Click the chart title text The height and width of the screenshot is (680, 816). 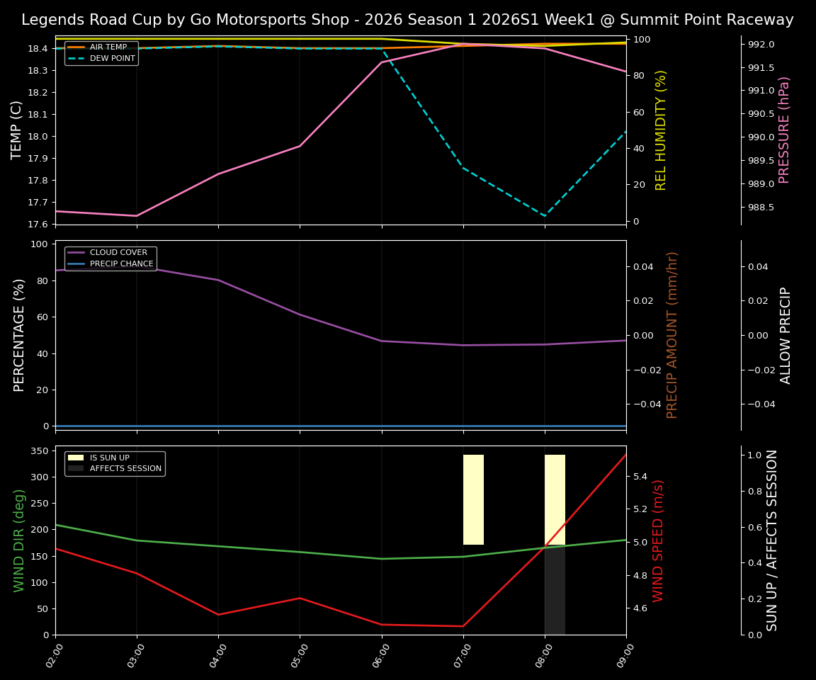pos(407,20)
